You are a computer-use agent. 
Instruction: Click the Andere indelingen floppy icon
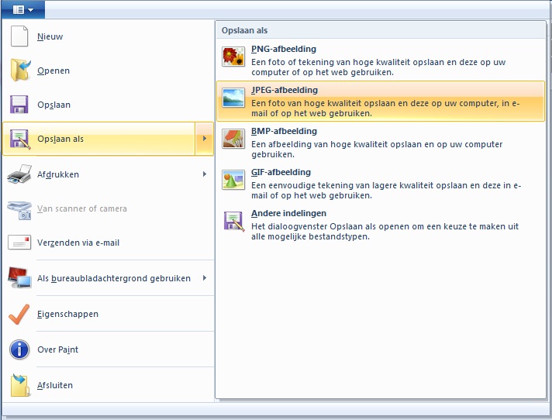click(x=234, y=222)
